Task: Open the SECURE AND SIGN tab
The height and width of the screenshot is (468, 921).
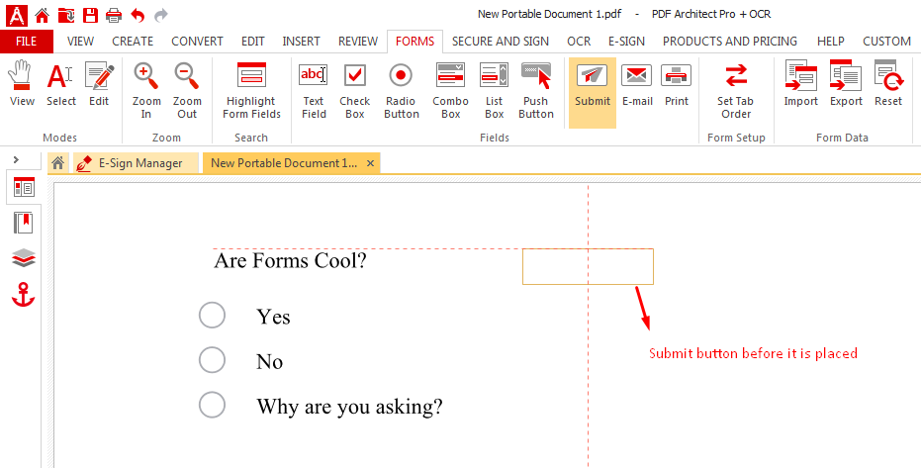Action: 501,42
